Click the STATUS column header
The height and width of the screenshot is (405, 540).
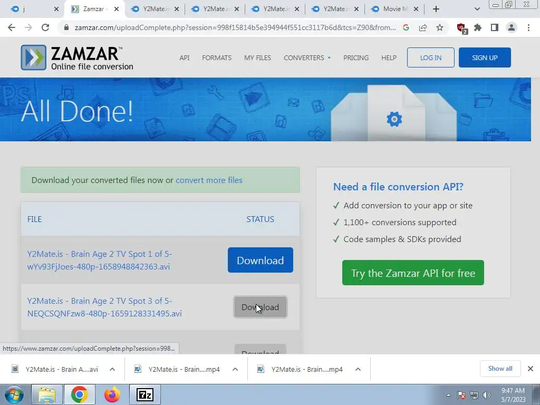[x=260, y=219]
